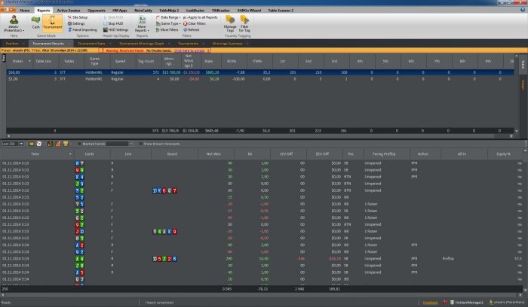Expand the Date Range filter
This screenshot has height=307, width=528.
(167, 17)
